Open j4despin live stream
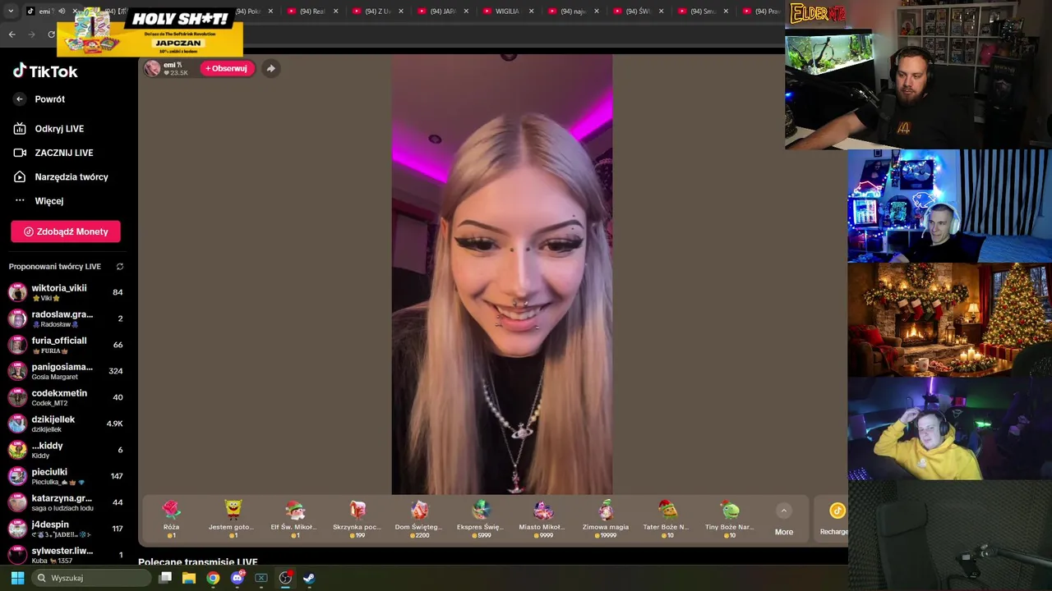 pyautogui.click(x=66, y=529)
